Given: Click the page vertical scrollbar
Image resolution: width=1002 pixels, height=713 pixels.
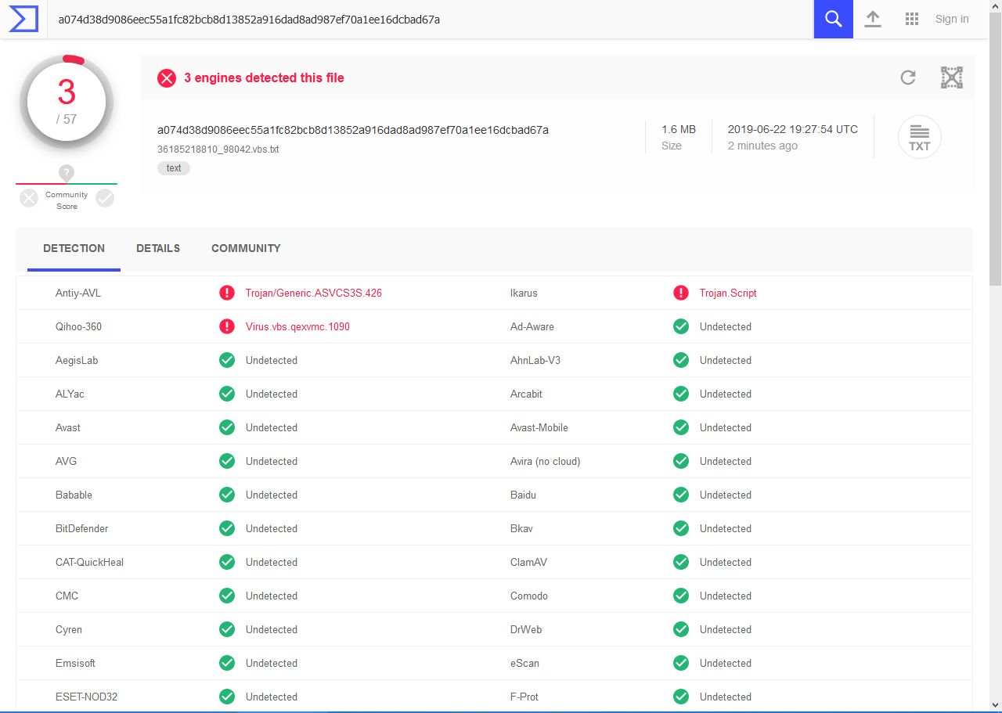Looking at the screenshot, I should (995, 157).
